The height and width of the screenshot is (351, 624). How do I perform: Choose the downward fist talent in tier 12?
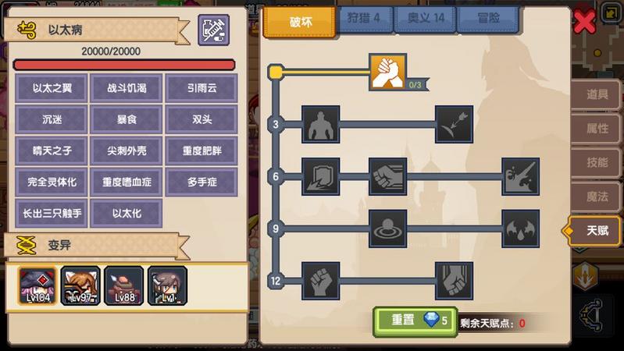pyautogui.click(x=454, y=281)
